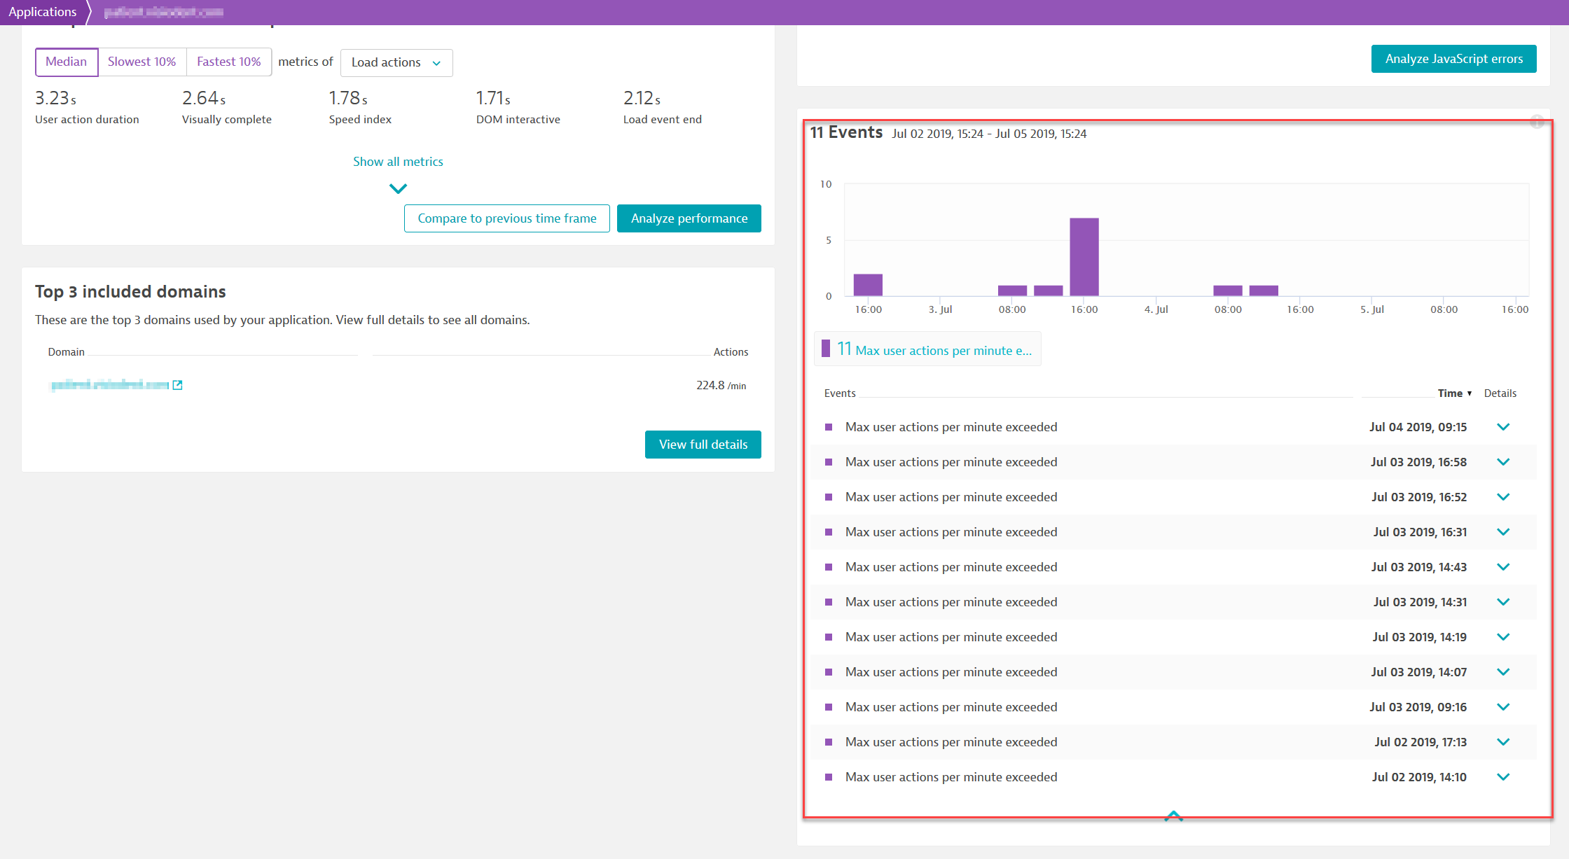Click the Domain column header
This screenshot has height=859, width=1569.
pyautogui.click(x=66, y=352)
